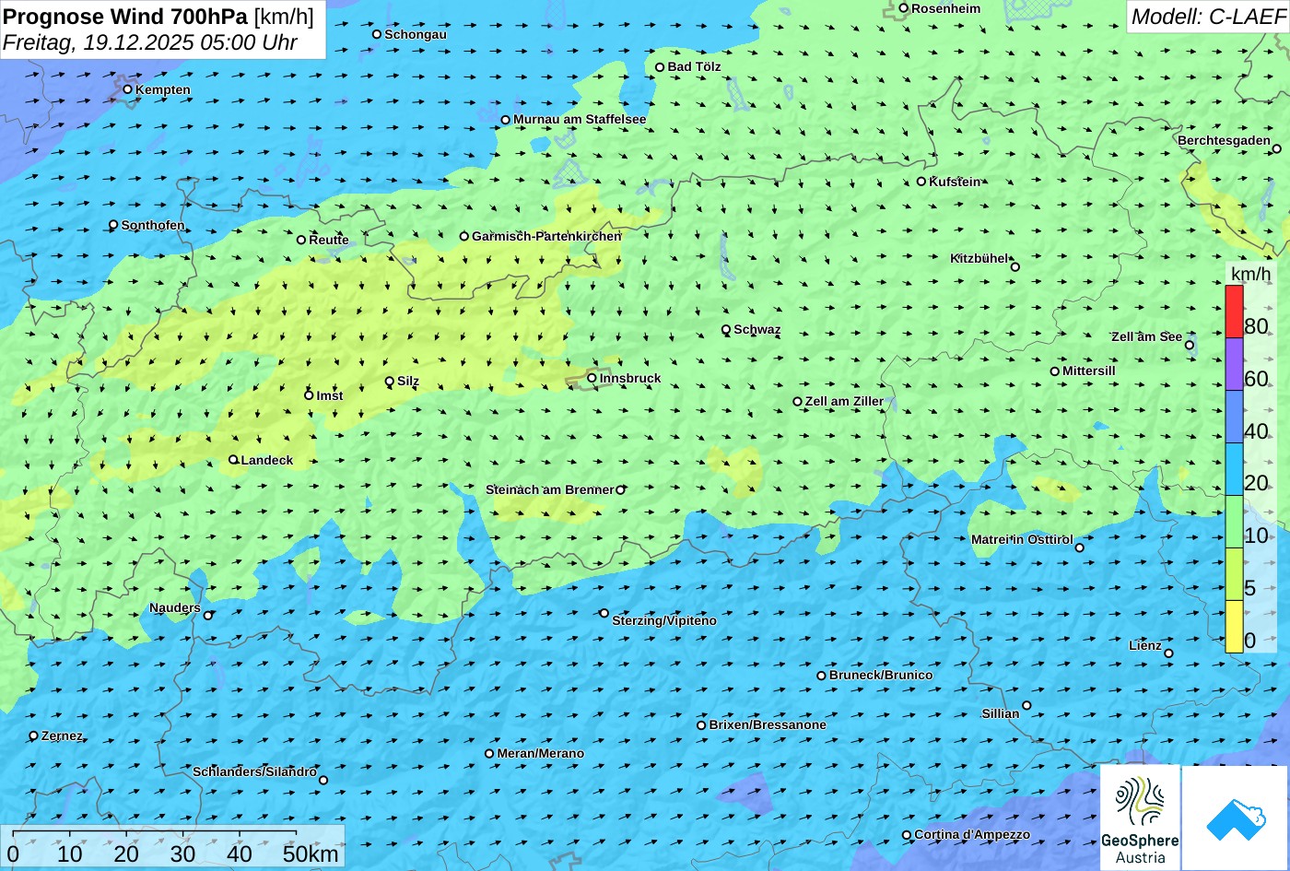This screenshot has width=1290, height=871.
Task: Click the Sterzing/Vipiteno marker
Action: click(x=604, y=613)
